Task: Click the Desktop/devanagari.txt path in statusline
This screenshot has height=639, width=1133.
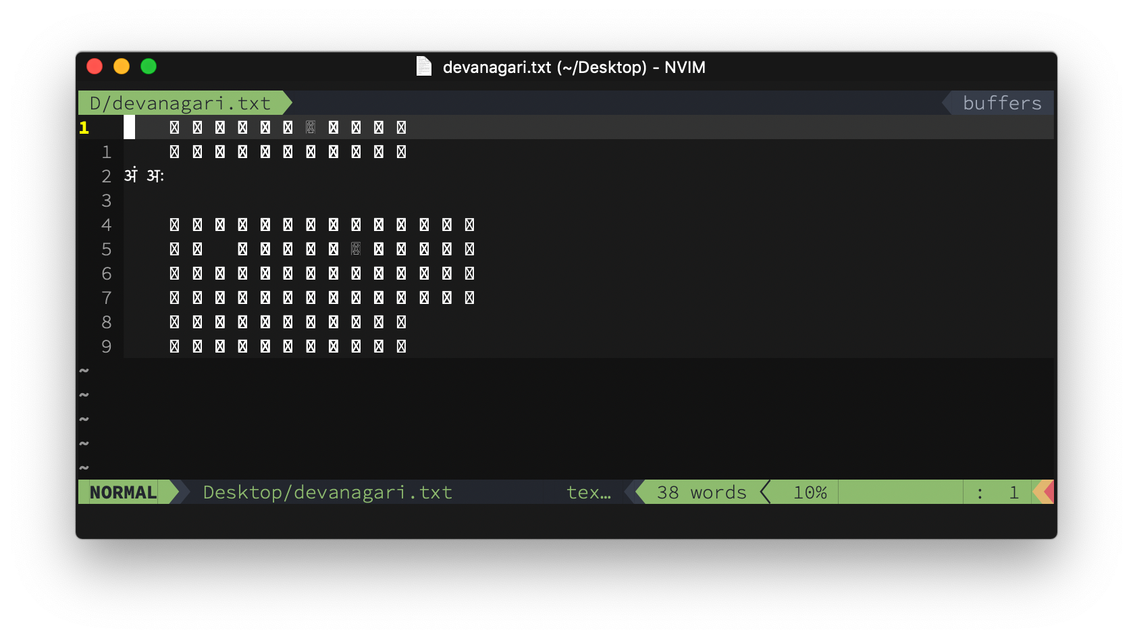Action: click(327, 492)
